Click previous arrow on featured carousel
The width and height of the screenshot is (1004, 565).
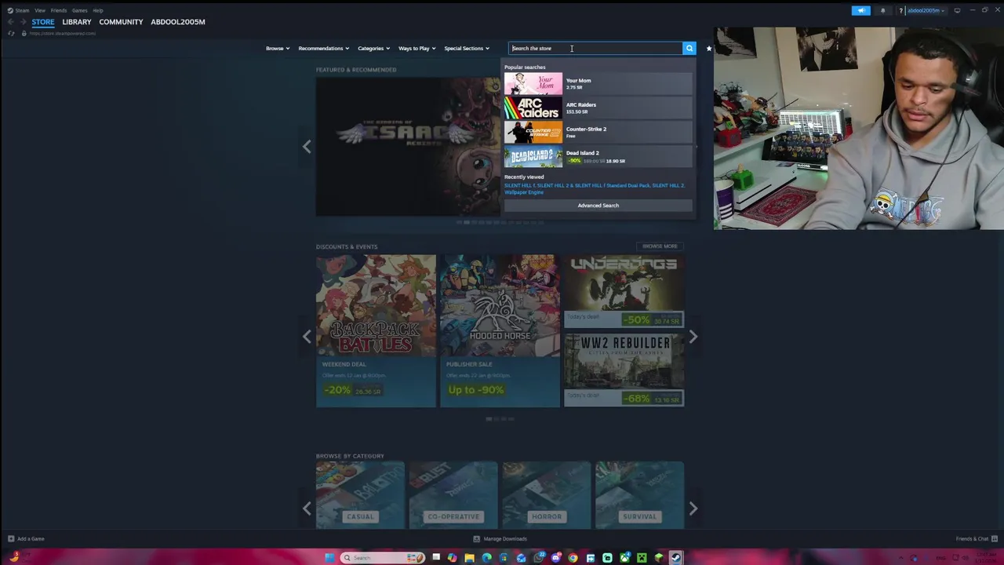pyautogui.click(x=307, y=147)
